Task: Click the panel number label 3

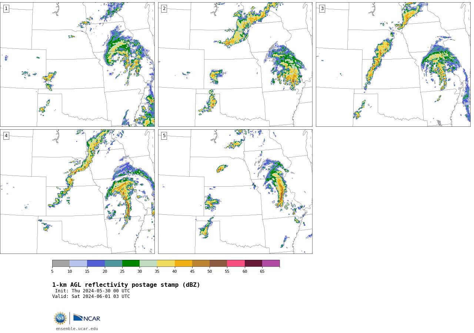Action: click(x=322, y=9)
